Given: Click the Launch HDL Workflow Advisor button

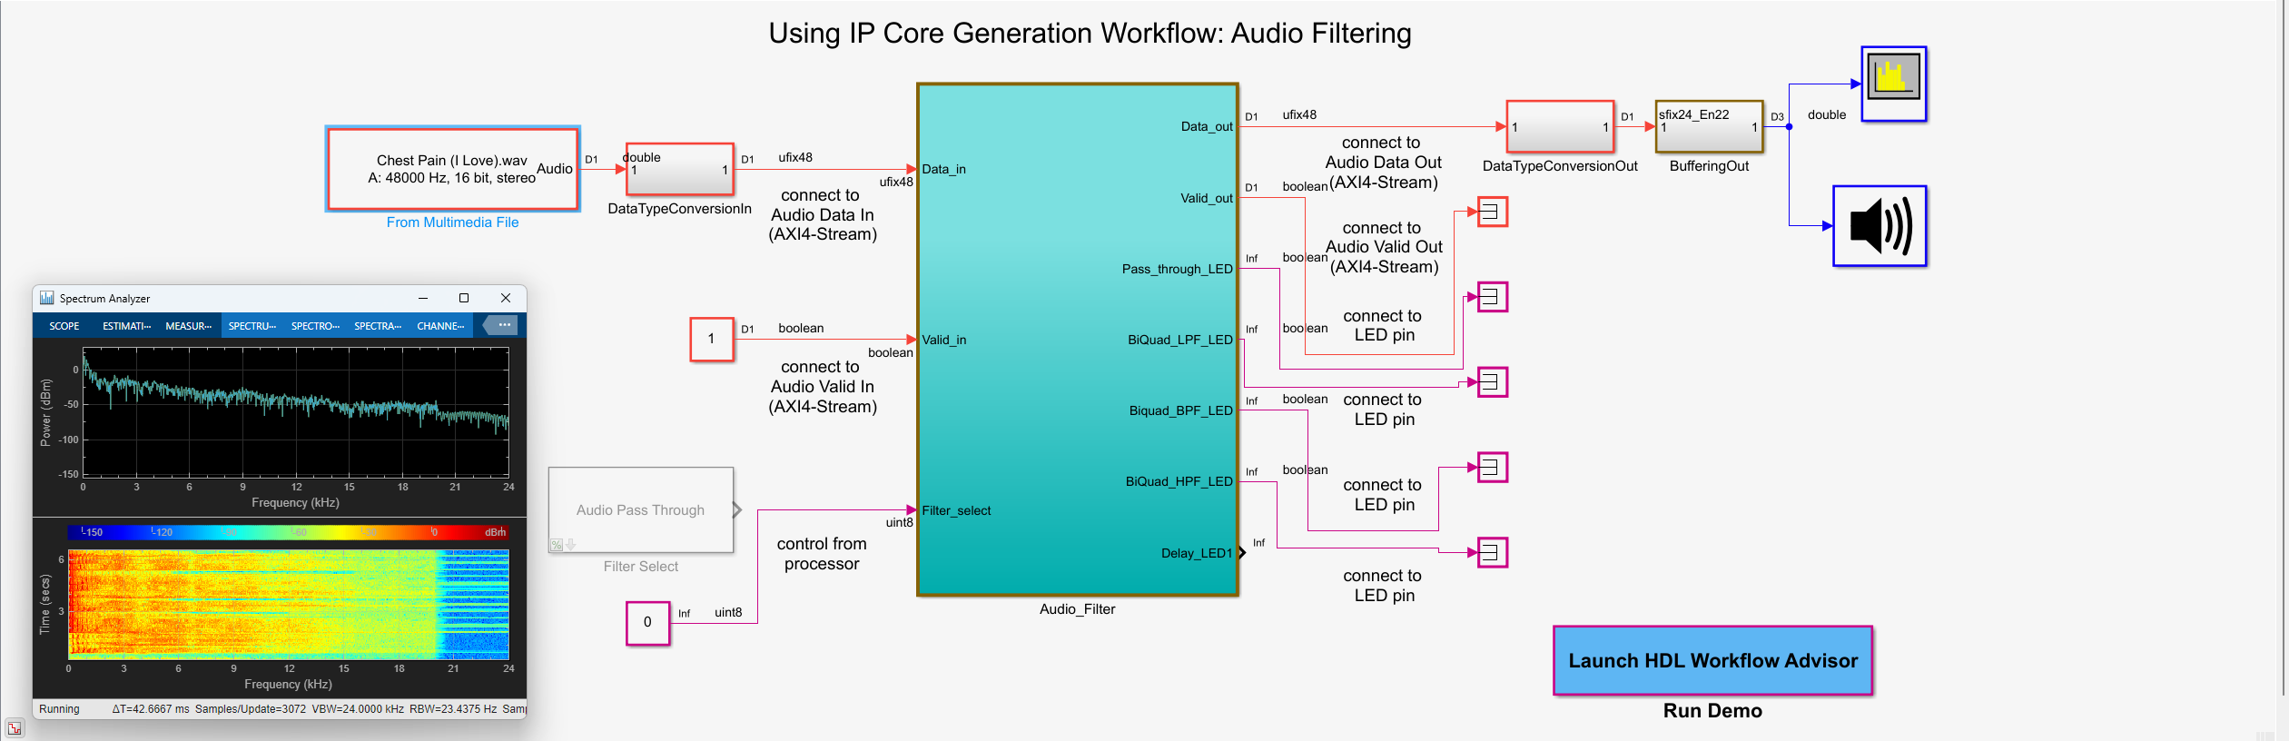Looking at the screenshot, I should click(x=1712, y=661).
